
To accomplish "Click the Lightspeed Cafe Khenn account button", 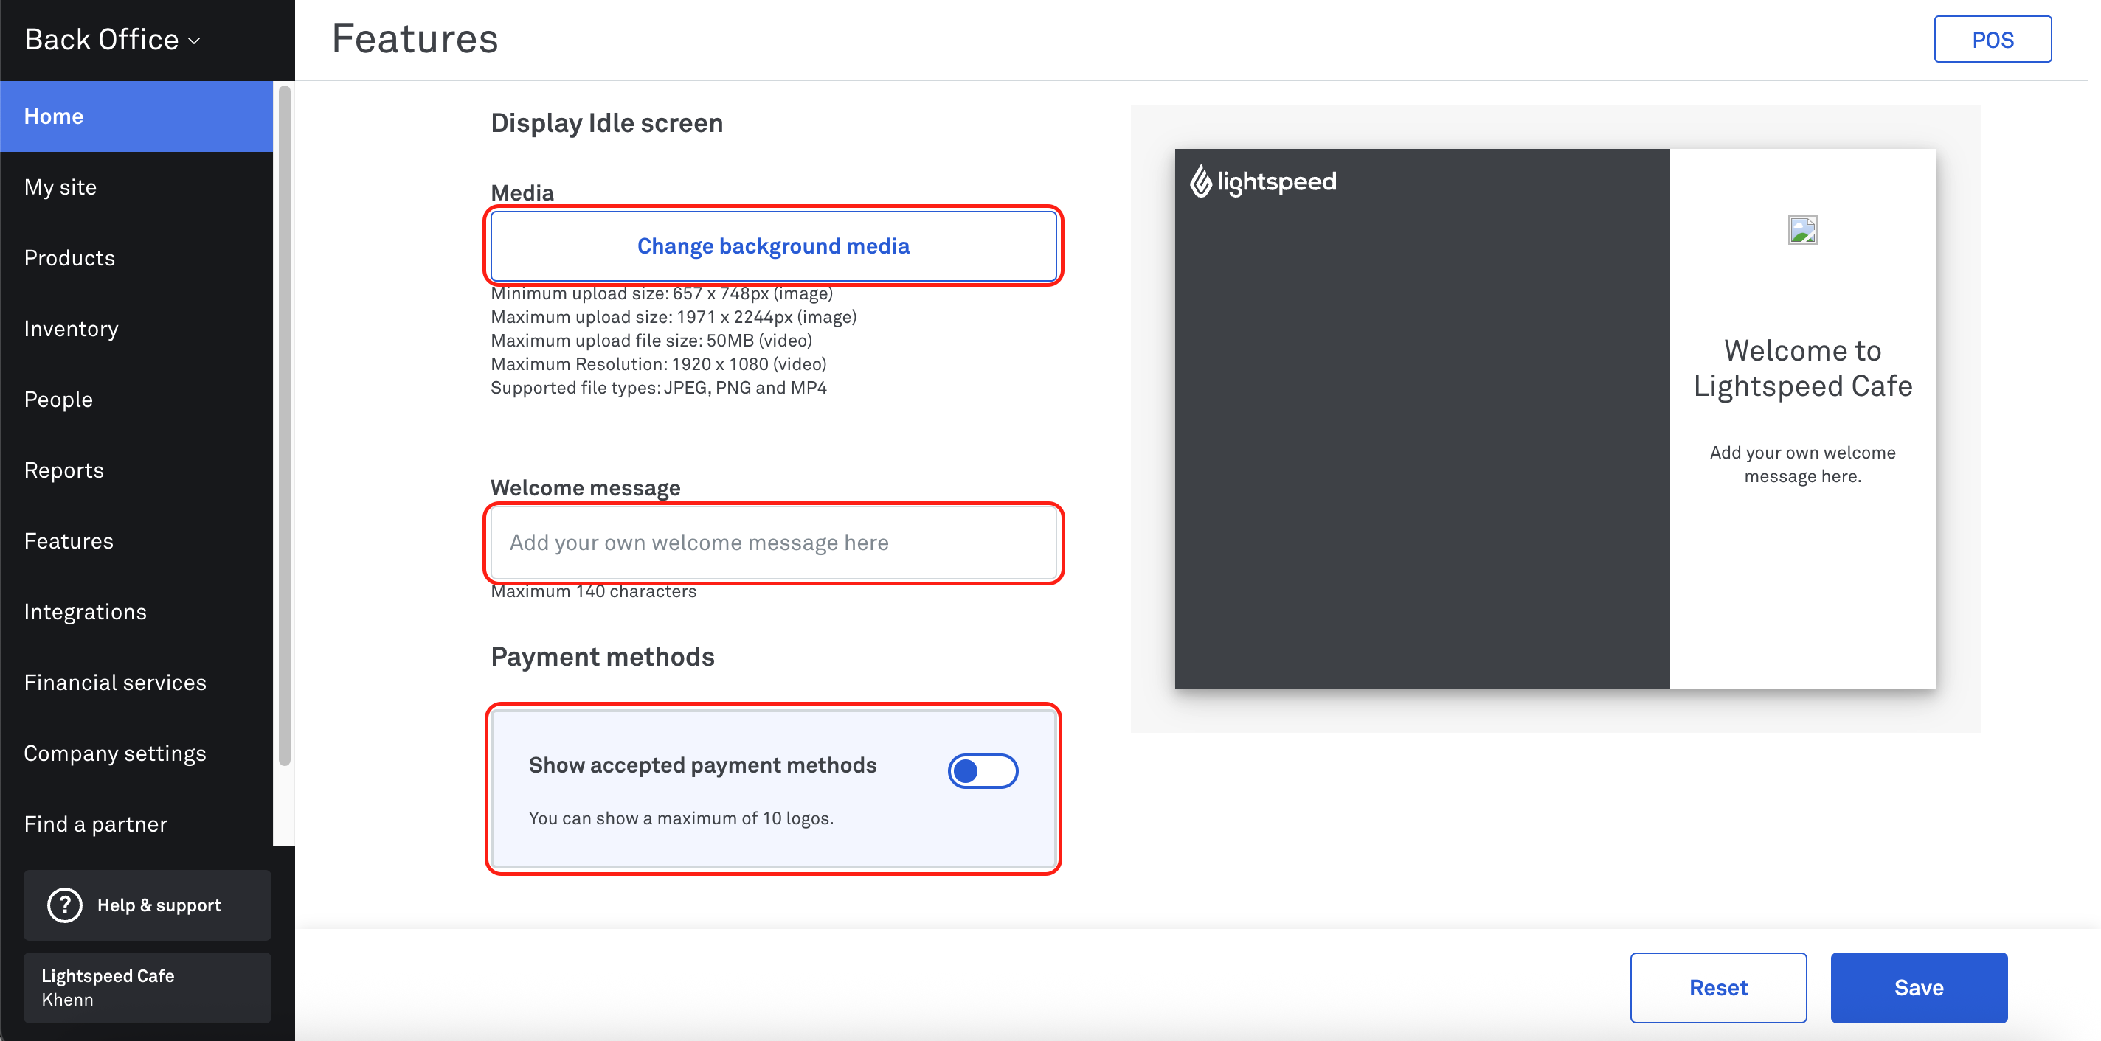I will point(148,987).
